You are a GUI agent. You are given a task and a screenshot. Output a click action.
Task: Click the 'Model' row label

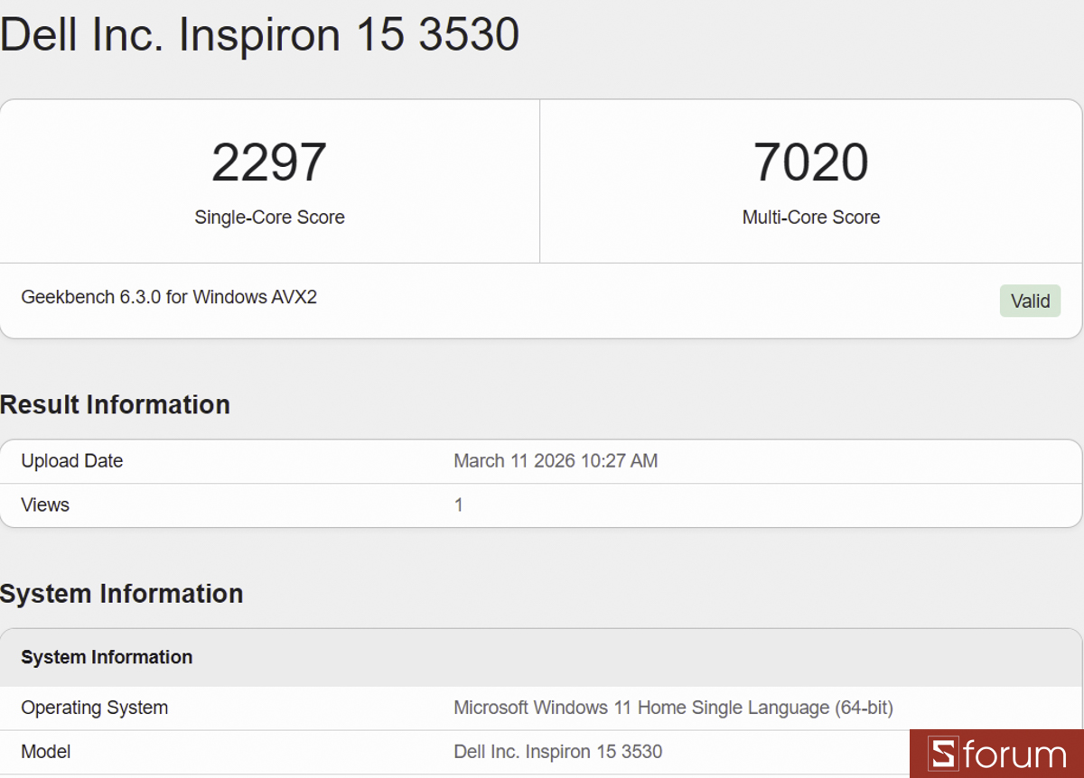coord(46,751)
